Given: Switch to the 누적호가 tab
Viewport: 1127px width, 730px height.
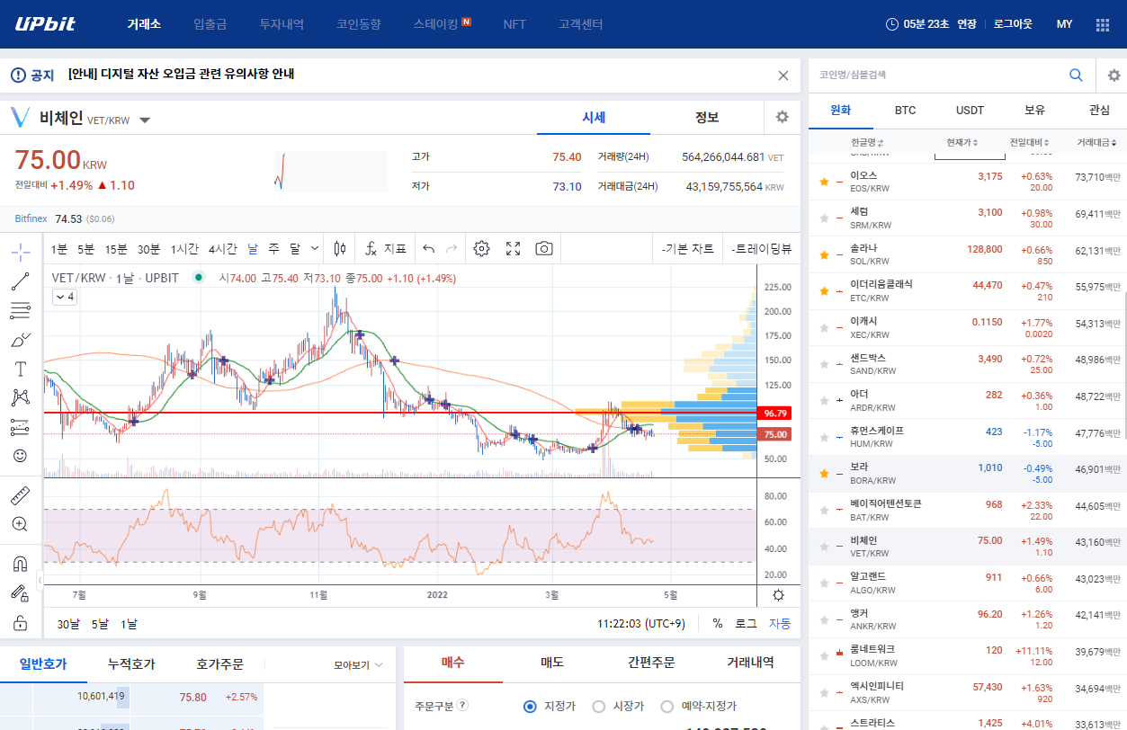Looking at the screenshot, I should 131,664.
